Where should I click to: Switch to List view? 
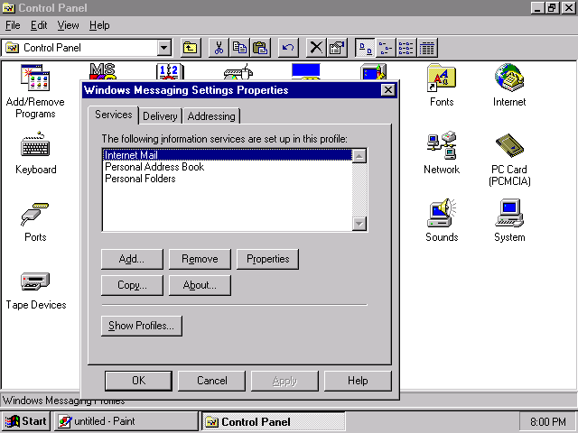(x=406, y=48)
